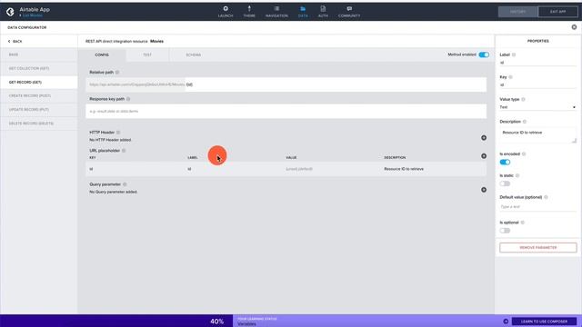Open the Theme section icon
The image size is (582, 327).
pos(249,8)
